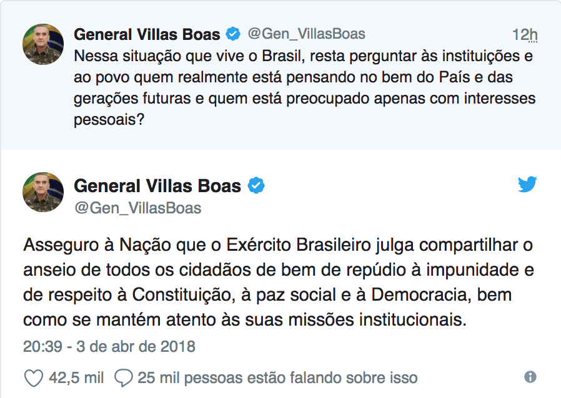
Task: Like the tweet with the heart icon
Action: [x=33, y=377]
